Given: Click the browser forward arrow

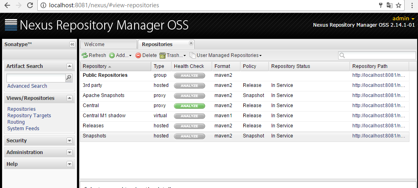Looking at the screenshot, I should coord(19,5).
